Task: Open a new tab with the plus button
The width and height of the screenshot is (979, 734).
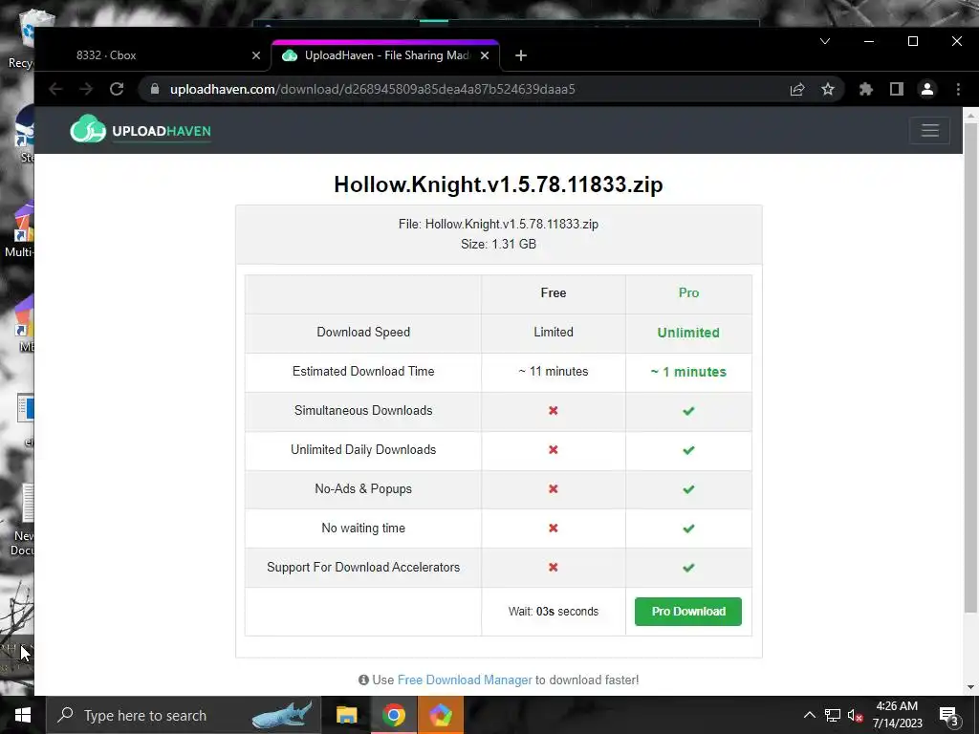Action: (x=521, y=55)
